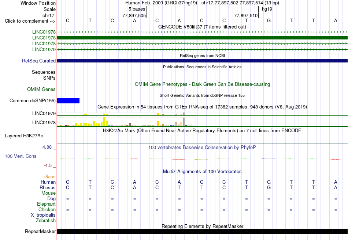Open the H3K27Ac Mark track title
Viewport: 348px width, 240px height.
pyautogui.click(x=202, y=130)
